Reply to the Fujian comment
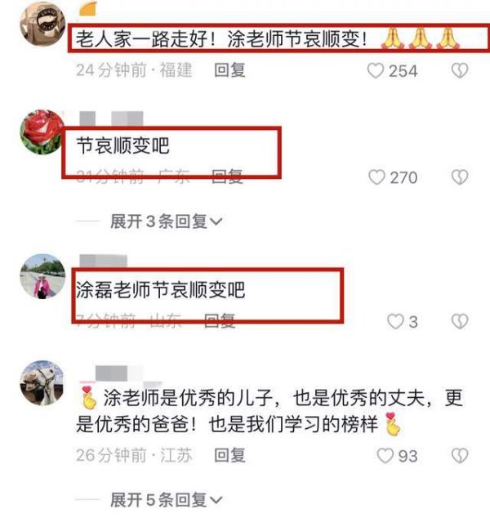Viewport: 490px width, 527px height. pos(229,70)
